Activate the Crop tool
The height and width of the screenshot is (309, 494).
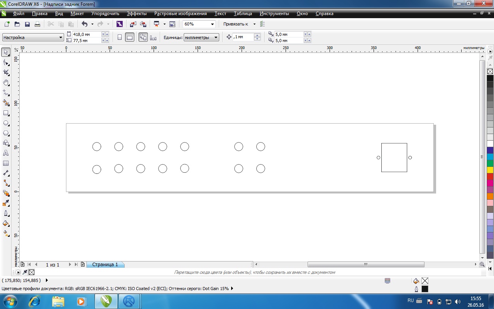[6, 73]
